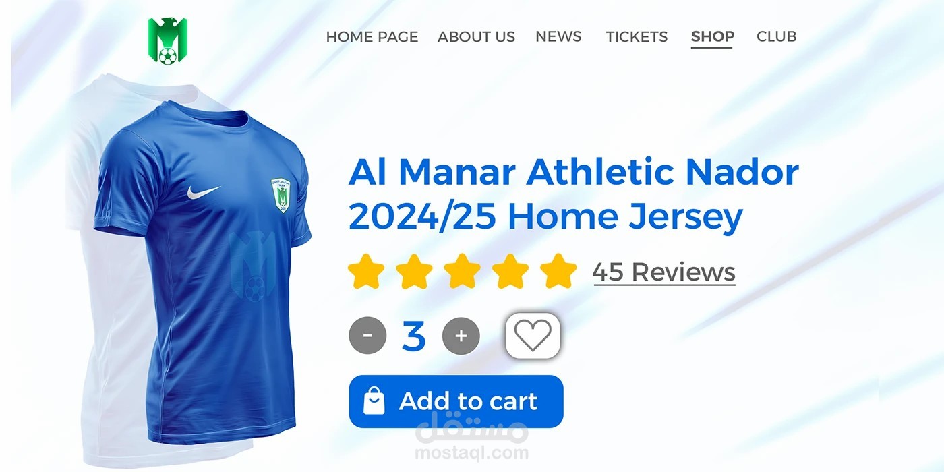Viewport: 944px width, 472px height.
Task: Click the blue jersey product image
Action: (202, 270)
